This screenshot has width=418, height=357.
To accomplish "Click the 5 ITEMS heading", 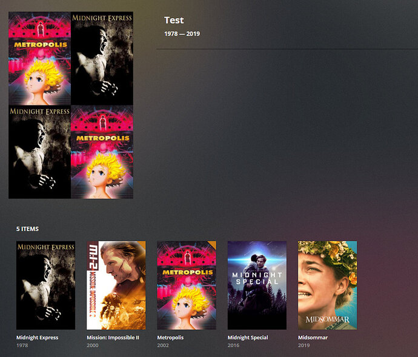I will (27, 229).
